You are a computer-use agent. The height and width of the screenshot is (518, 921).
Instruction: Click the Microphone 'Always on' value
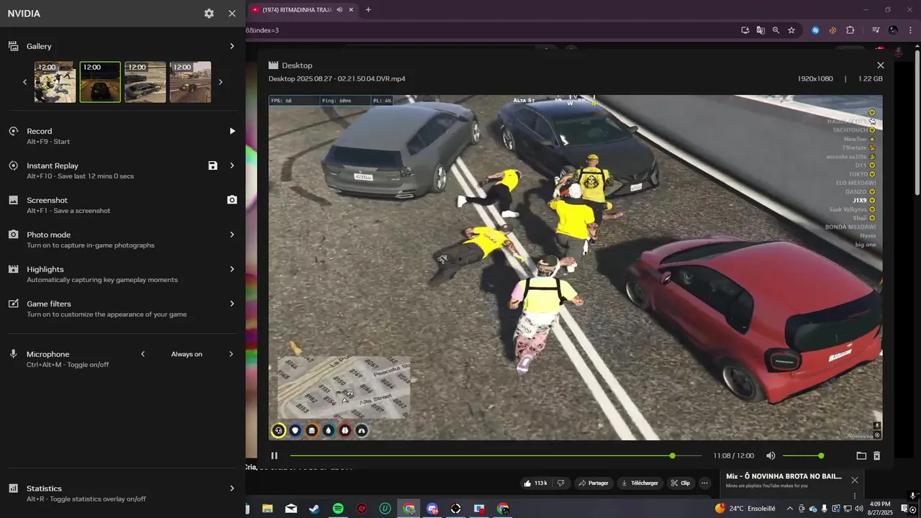tap(186, 354)
